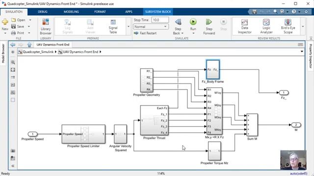Click the Step Back icon
The height and width of the screenshot is (176, 314).
point(178,22)
